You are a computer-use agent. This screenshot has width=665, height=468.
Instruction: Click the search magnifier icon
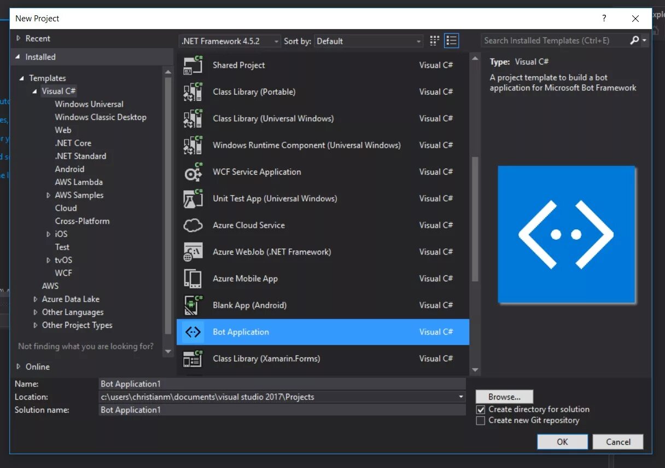point(634,40)
